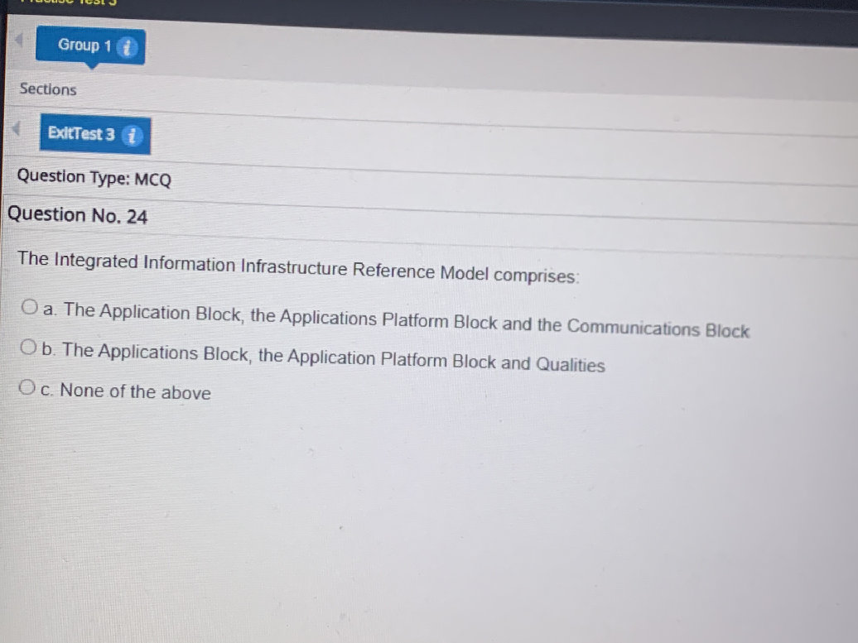Expand the ExitTest 3 section
Viewport: 858px width, 643px height.
(83, 134)
